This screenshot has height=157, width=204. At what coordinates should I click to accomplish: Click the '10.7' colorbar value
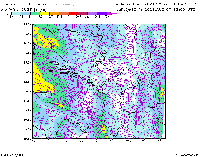click(x=50, y=17)
